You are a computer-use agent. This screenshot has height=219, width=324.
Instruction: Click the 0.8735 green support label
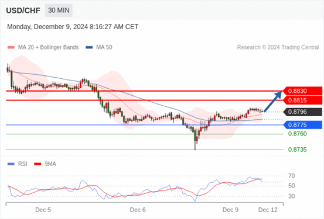[x=298, y=150]
